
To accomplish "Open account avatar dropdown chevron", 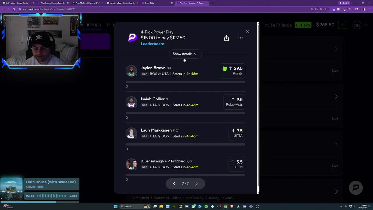I will pos(366,25).
